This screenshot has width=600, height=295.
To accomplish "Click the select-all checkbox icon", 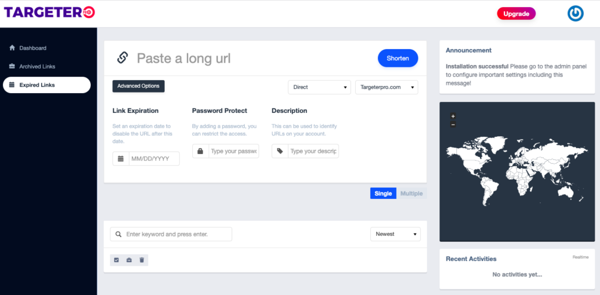I will [117, 260].
